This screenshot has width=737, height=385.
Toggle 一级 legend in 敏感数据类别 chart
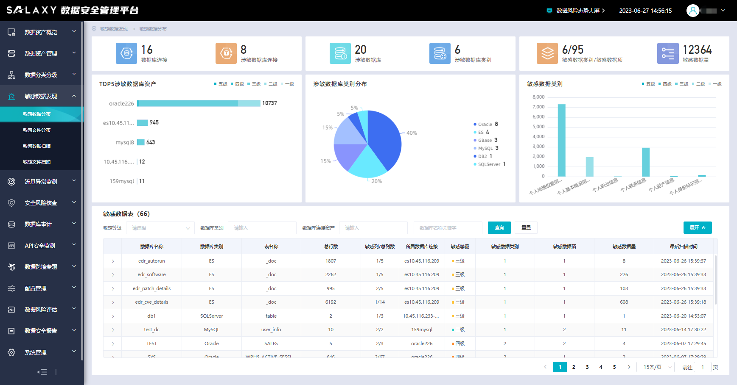pyautogui.click(x=715, y=84)
